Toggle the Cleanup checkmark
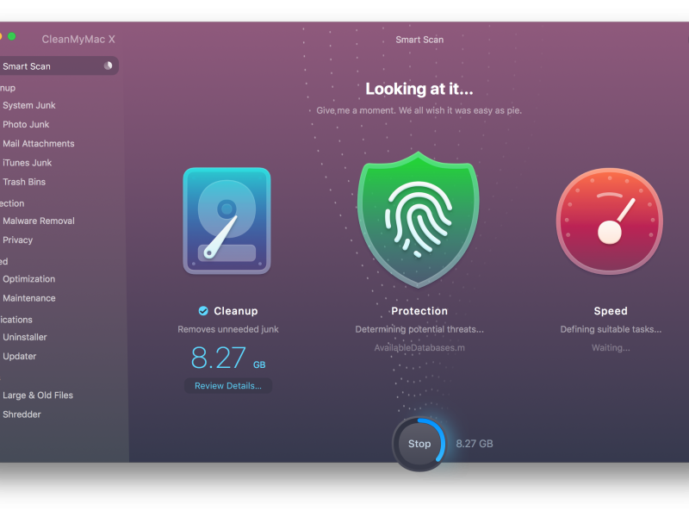Viewport: 689px width, 517px height. point(203,311)
